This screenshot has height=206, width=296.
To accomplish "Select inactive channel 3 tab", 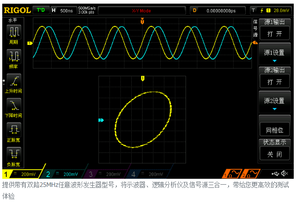I will coord(106,174).
